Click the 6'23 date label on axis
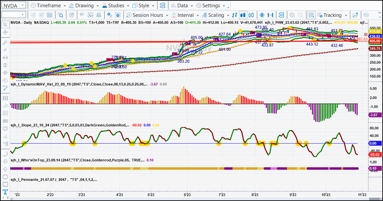The height and width of the screenshot is (201, 383). [187, 195]
